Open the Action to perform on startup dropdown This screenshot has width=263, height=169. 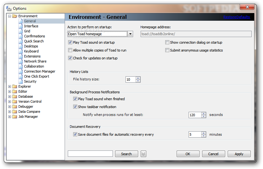130,34
